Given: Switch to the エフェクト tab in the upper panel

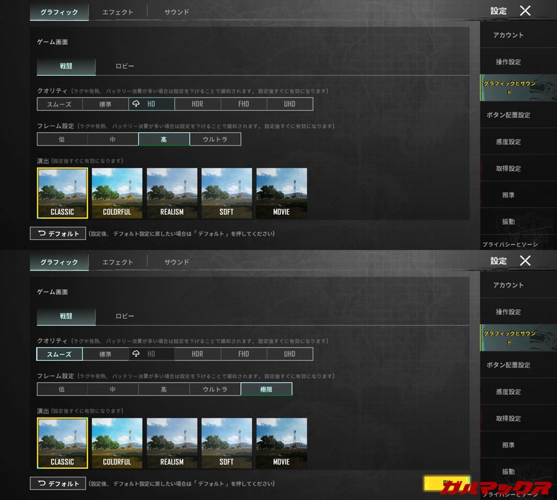Looking at the screenshot, I should pos(118,12).
